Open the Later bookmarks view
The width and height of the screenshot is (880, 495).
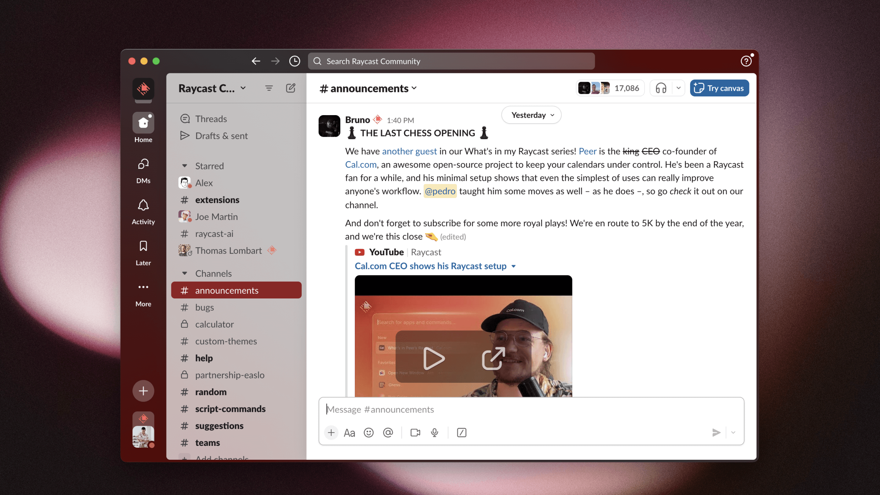[x=143, y=253]
